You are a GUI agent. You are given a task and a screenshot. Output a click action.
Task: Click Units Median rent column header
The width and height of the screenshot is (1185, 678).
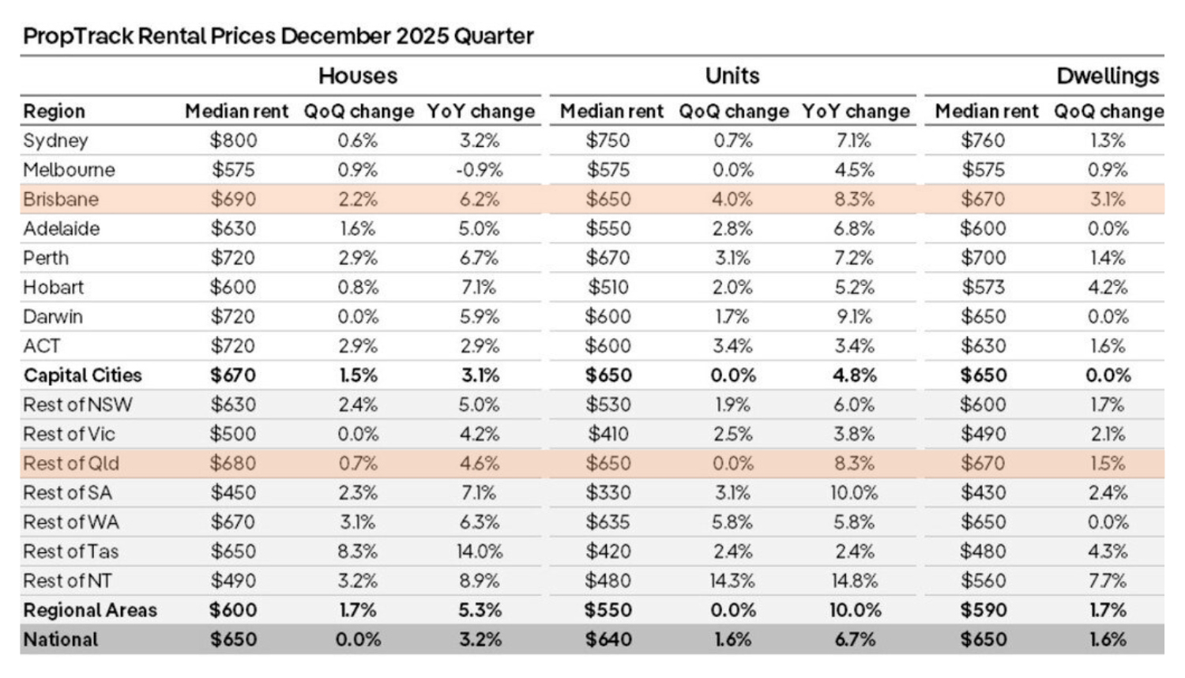pyautogui.click(x=611, y=111)
